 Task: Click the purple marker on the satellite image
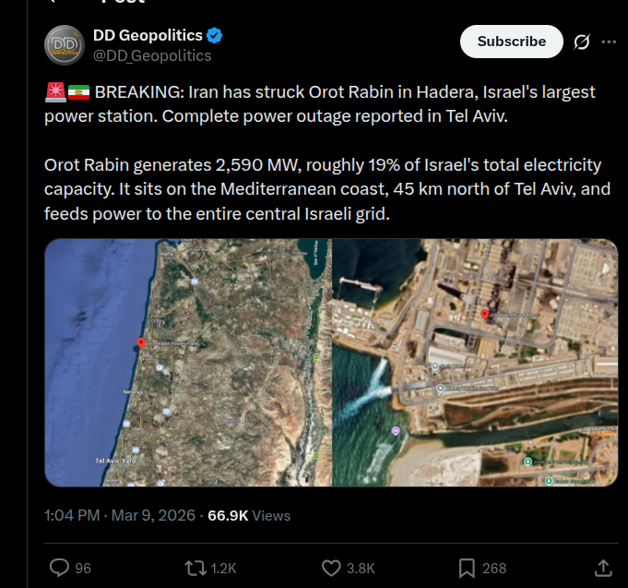tap(396, 430)
